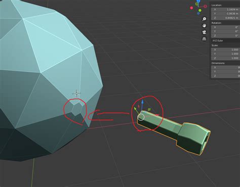
Task: Click the Rotation Y value field
Action: point(225,31)
